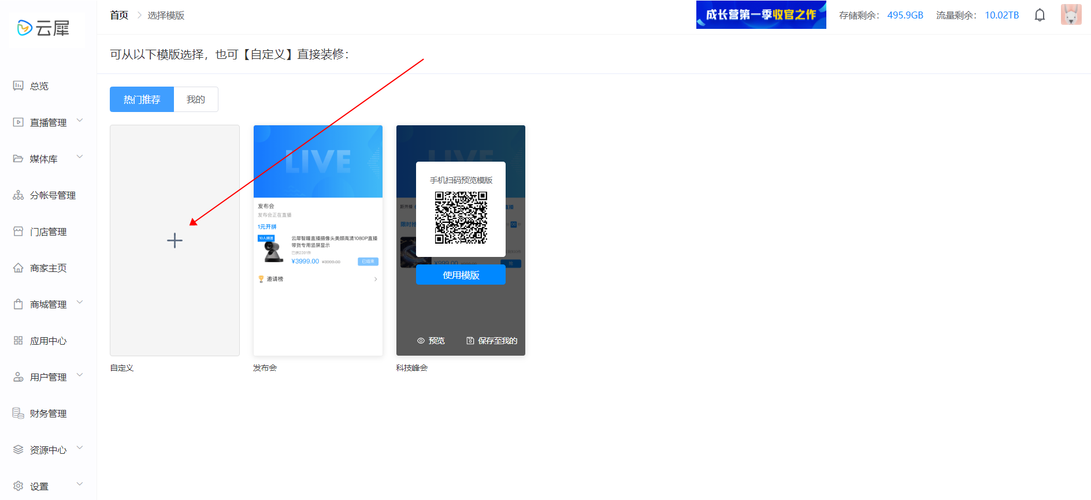
Task: Expand the 媒体库 menu chevron
Action: point(80,157)
